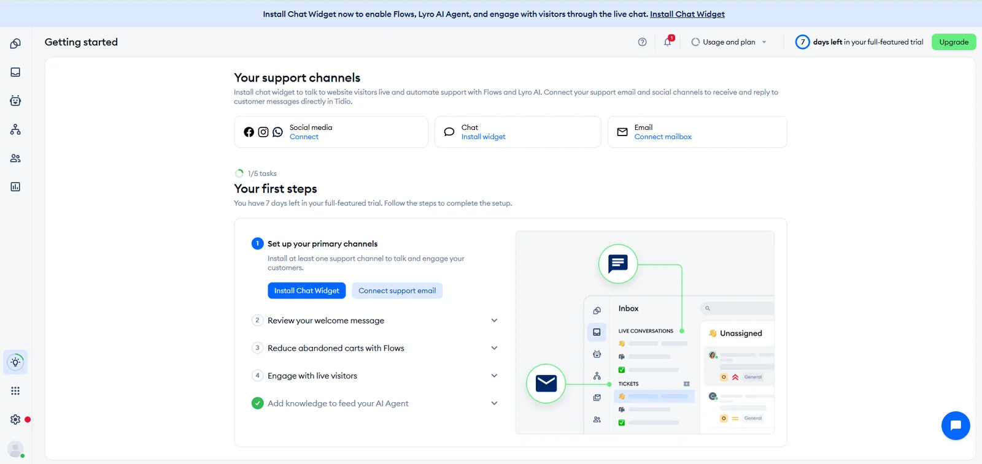Click the Connect support email button
982x464 pixels.
click(397, 291)
